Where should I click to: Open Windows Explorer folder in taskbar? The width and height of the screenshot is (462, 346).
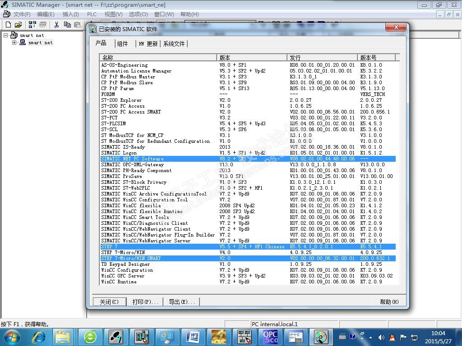tap(63, 337)
